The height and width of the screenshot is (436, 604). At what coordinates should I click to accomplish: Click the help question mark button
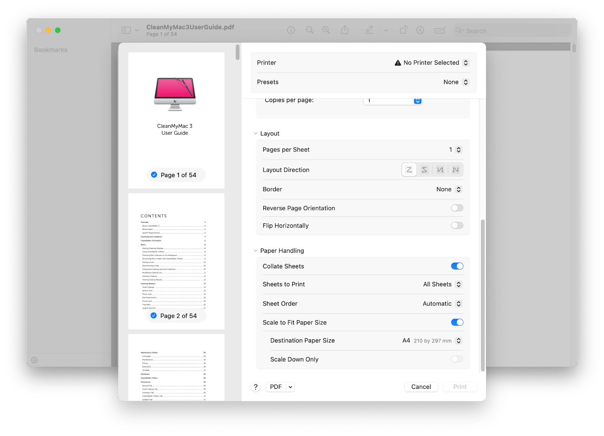[x=256, y=387]
